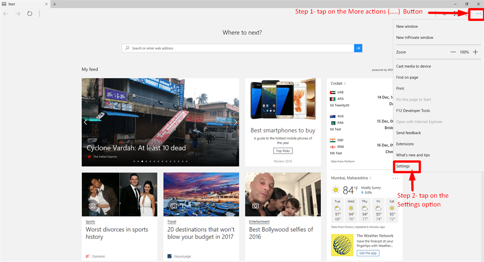Select What's new and tips

click(x=413, y=155)
